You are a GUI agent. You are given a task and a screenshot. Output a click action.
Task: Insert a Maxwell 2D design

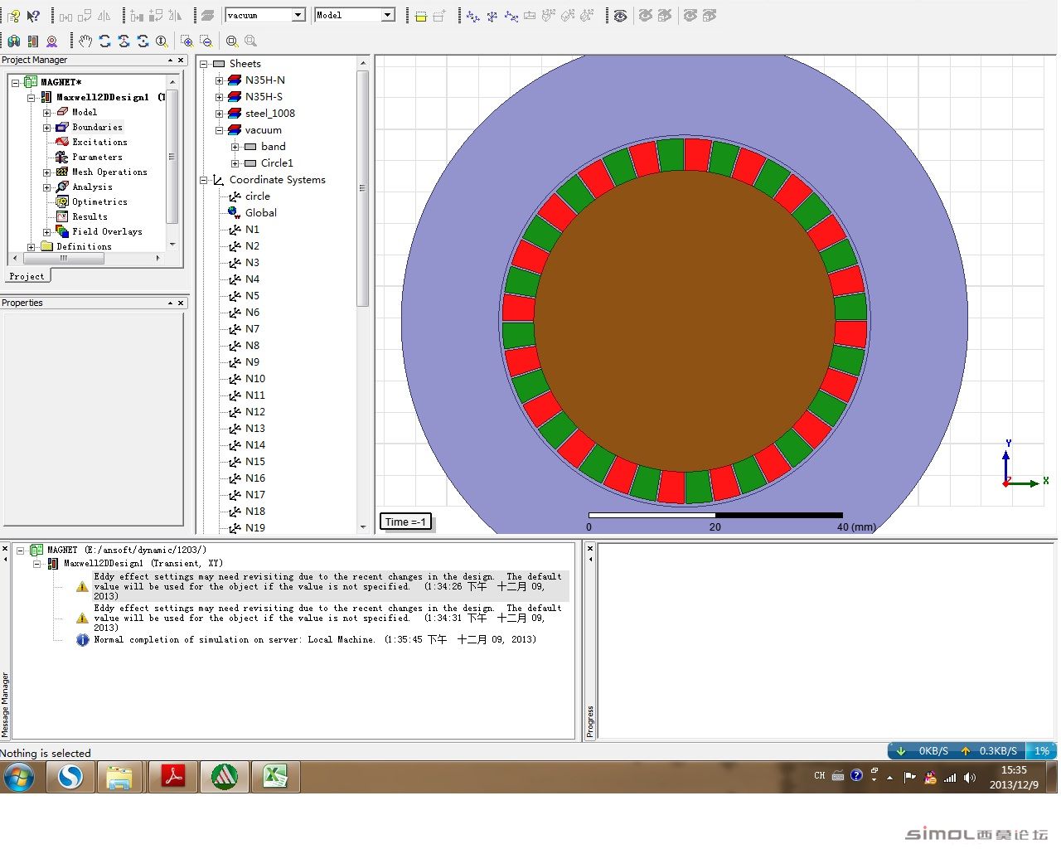click(x=33, y=41)
